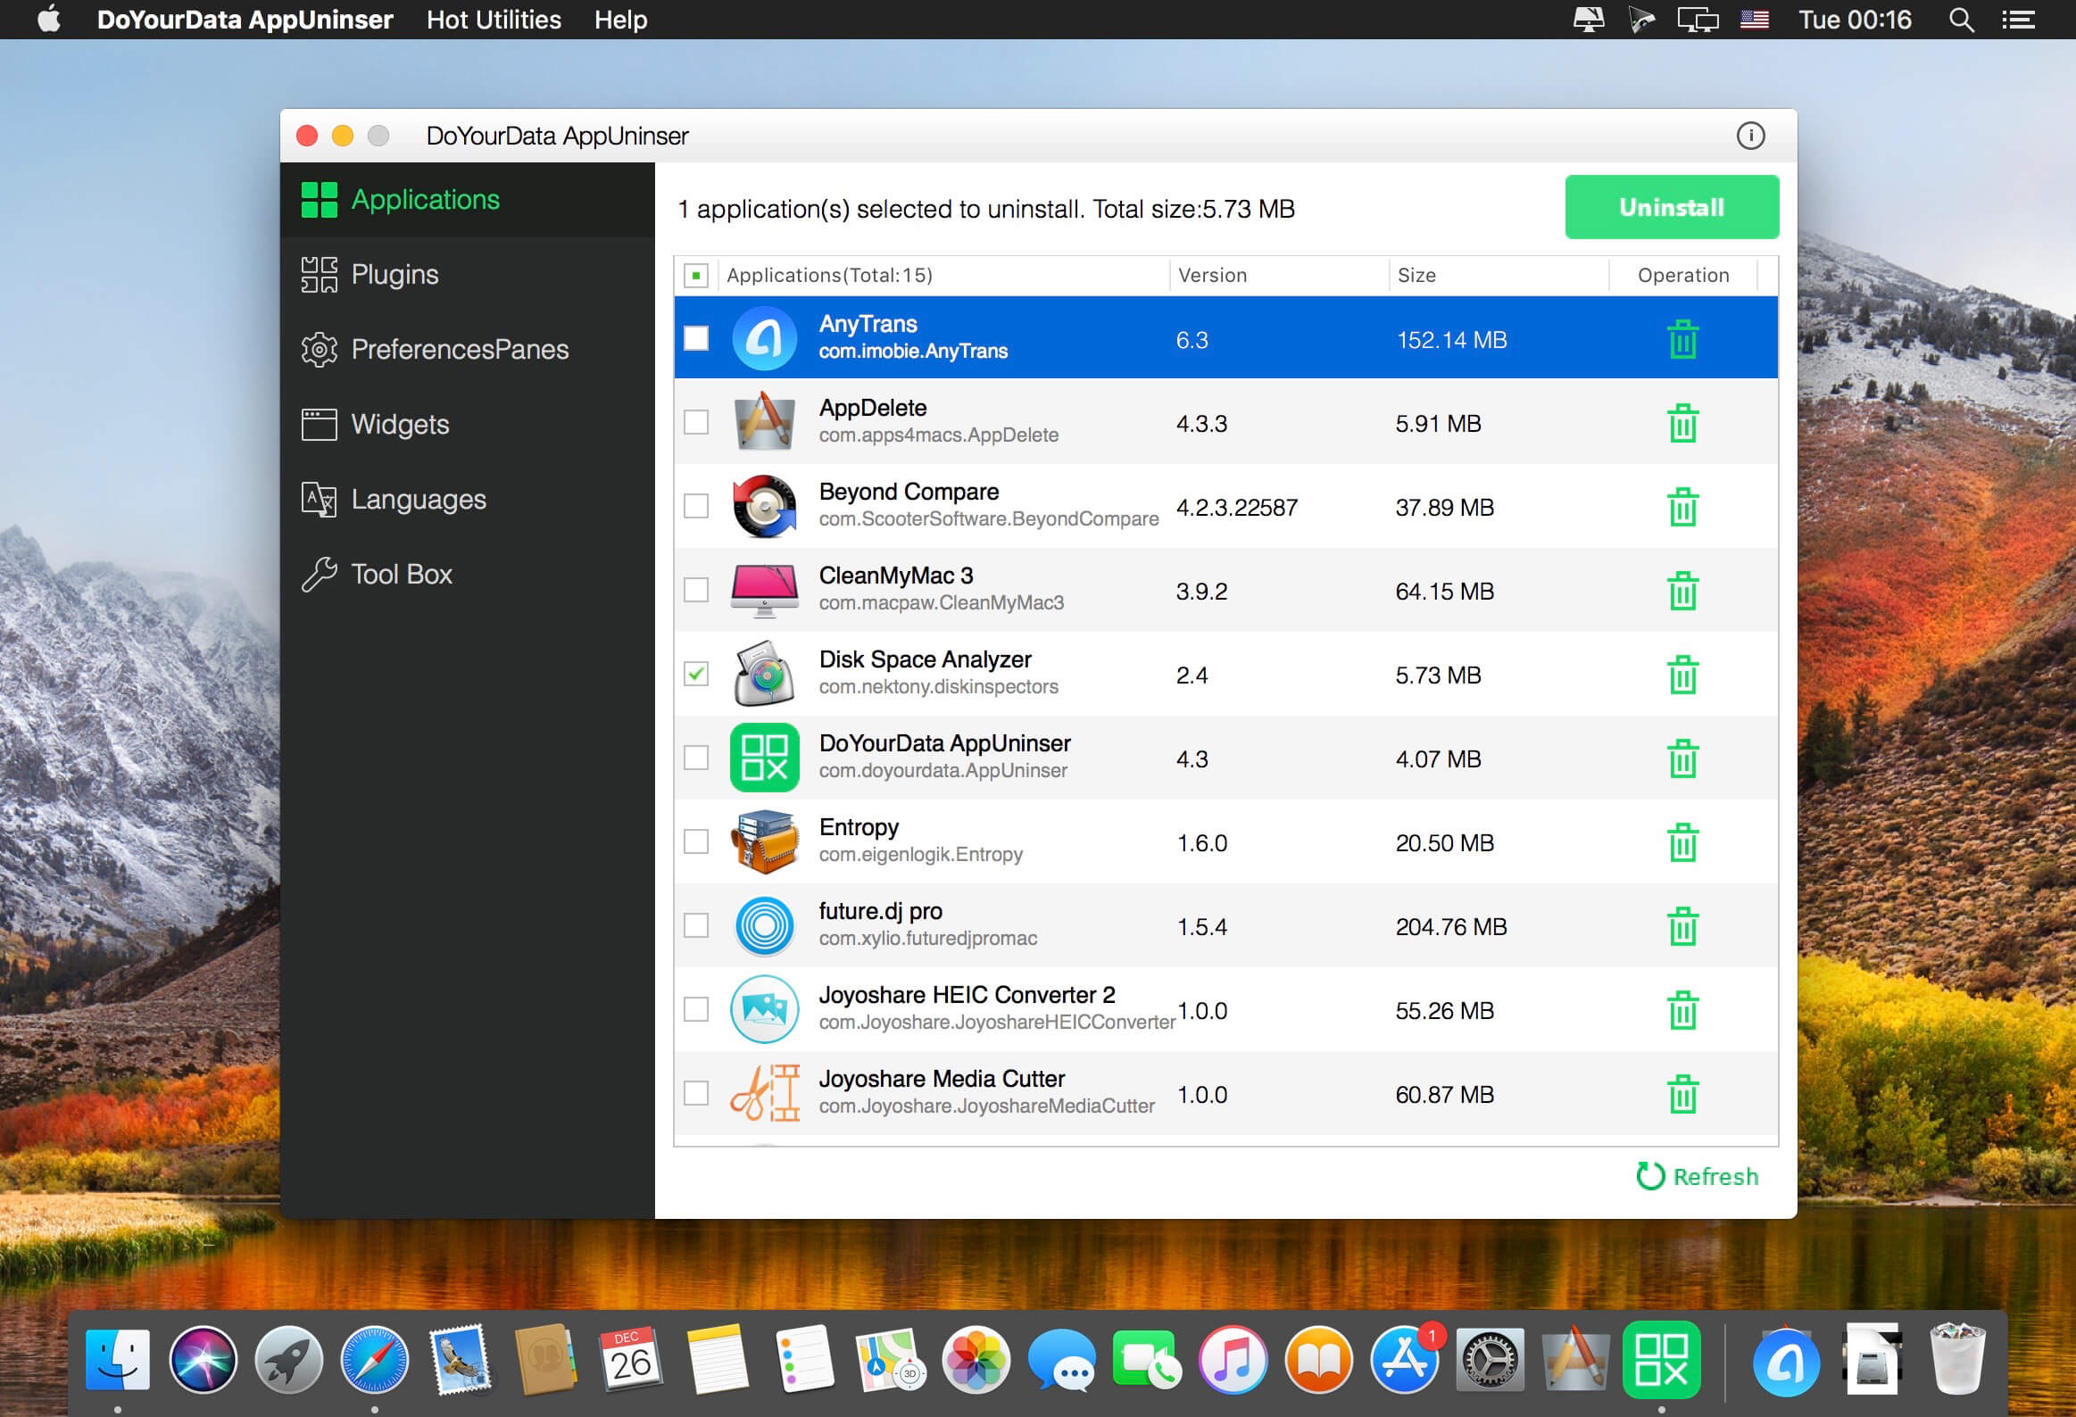Click the trash icon for AnyTrans

1682,339
